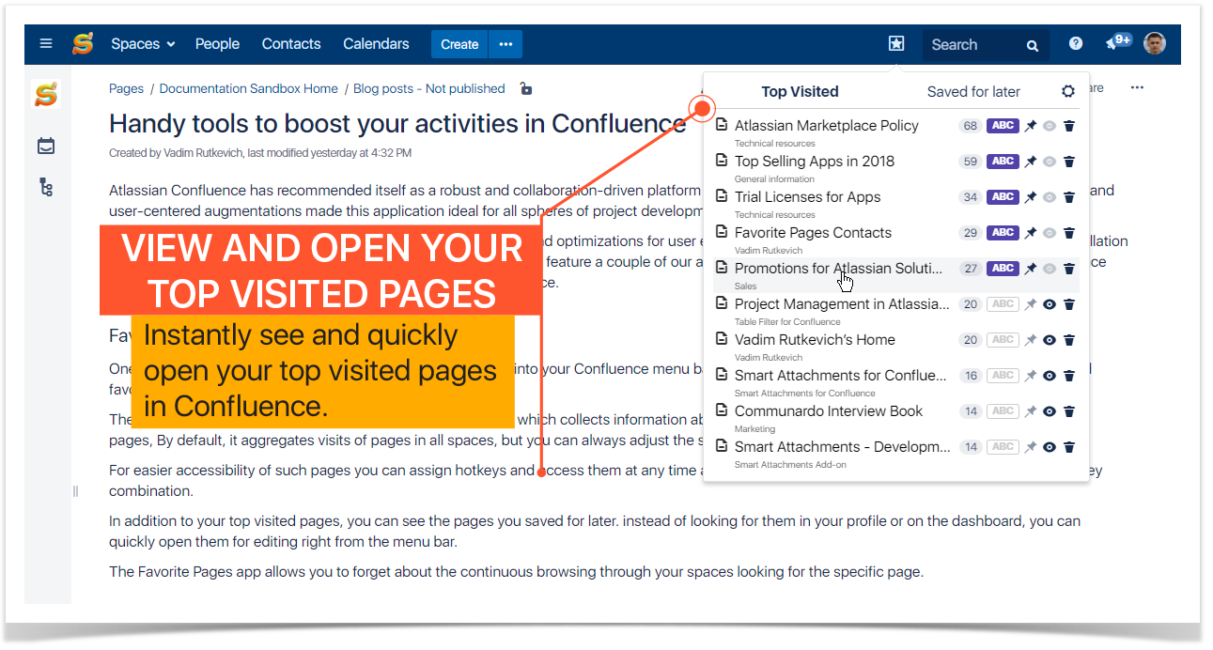1213x650 pixels.
Task: Toggle ABC hotkey for Smart Attachments for Confluence
Action: [x=1003, y=376]
